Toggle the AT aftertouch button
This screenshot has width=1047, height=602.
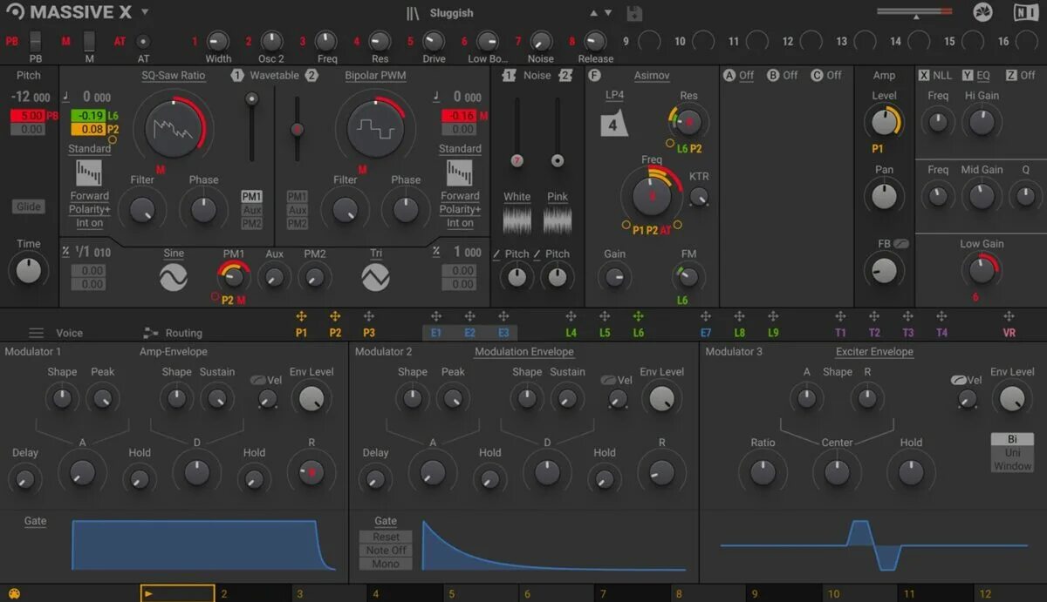coord(143,41)
